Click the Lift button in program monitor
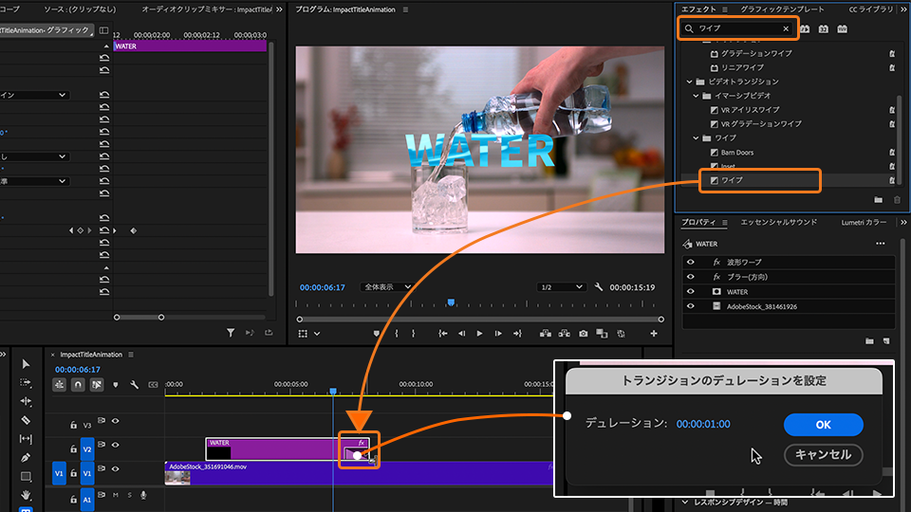 [x=545, y=333]
